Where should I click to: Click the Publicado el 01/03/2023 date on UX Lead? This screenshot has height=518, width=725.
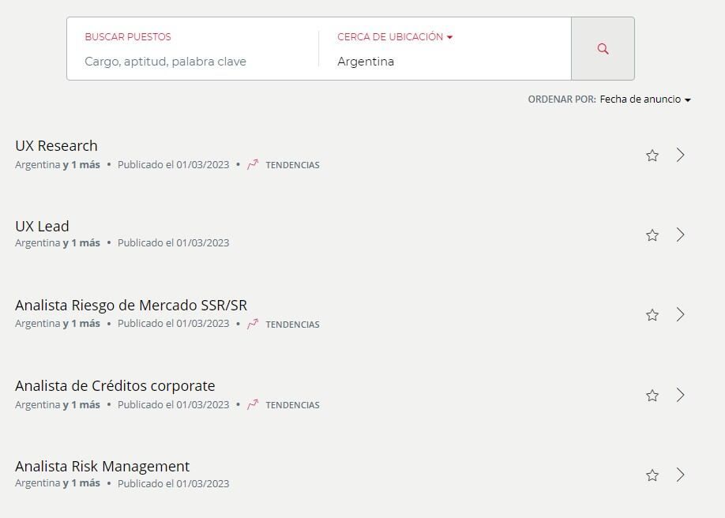(173, 242)
